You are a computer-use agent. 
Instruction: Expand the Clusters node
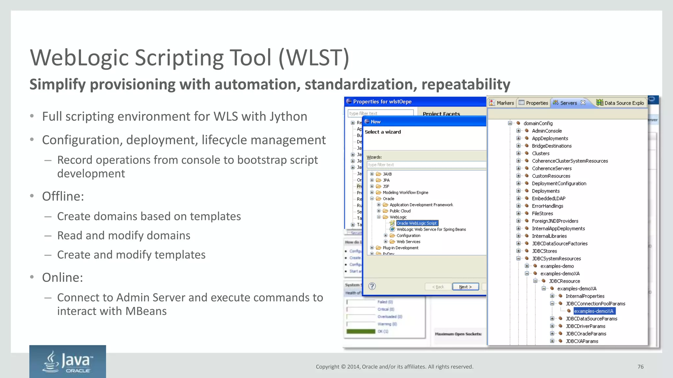coord(519,153)
